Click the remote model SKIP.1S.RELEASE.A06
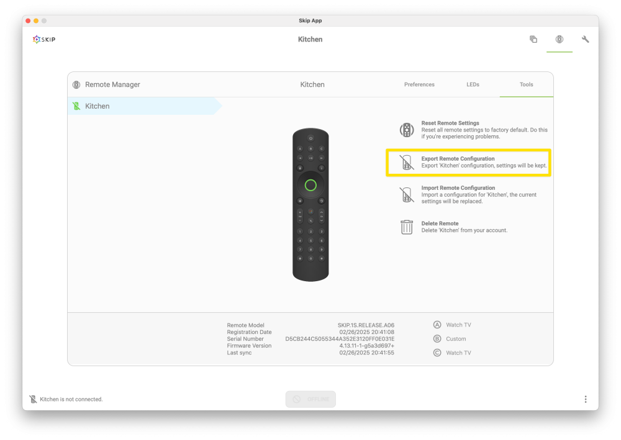Image resolution: width=621 pixels, height=440 pixels. pyautogui.click(x=366, y=325)
